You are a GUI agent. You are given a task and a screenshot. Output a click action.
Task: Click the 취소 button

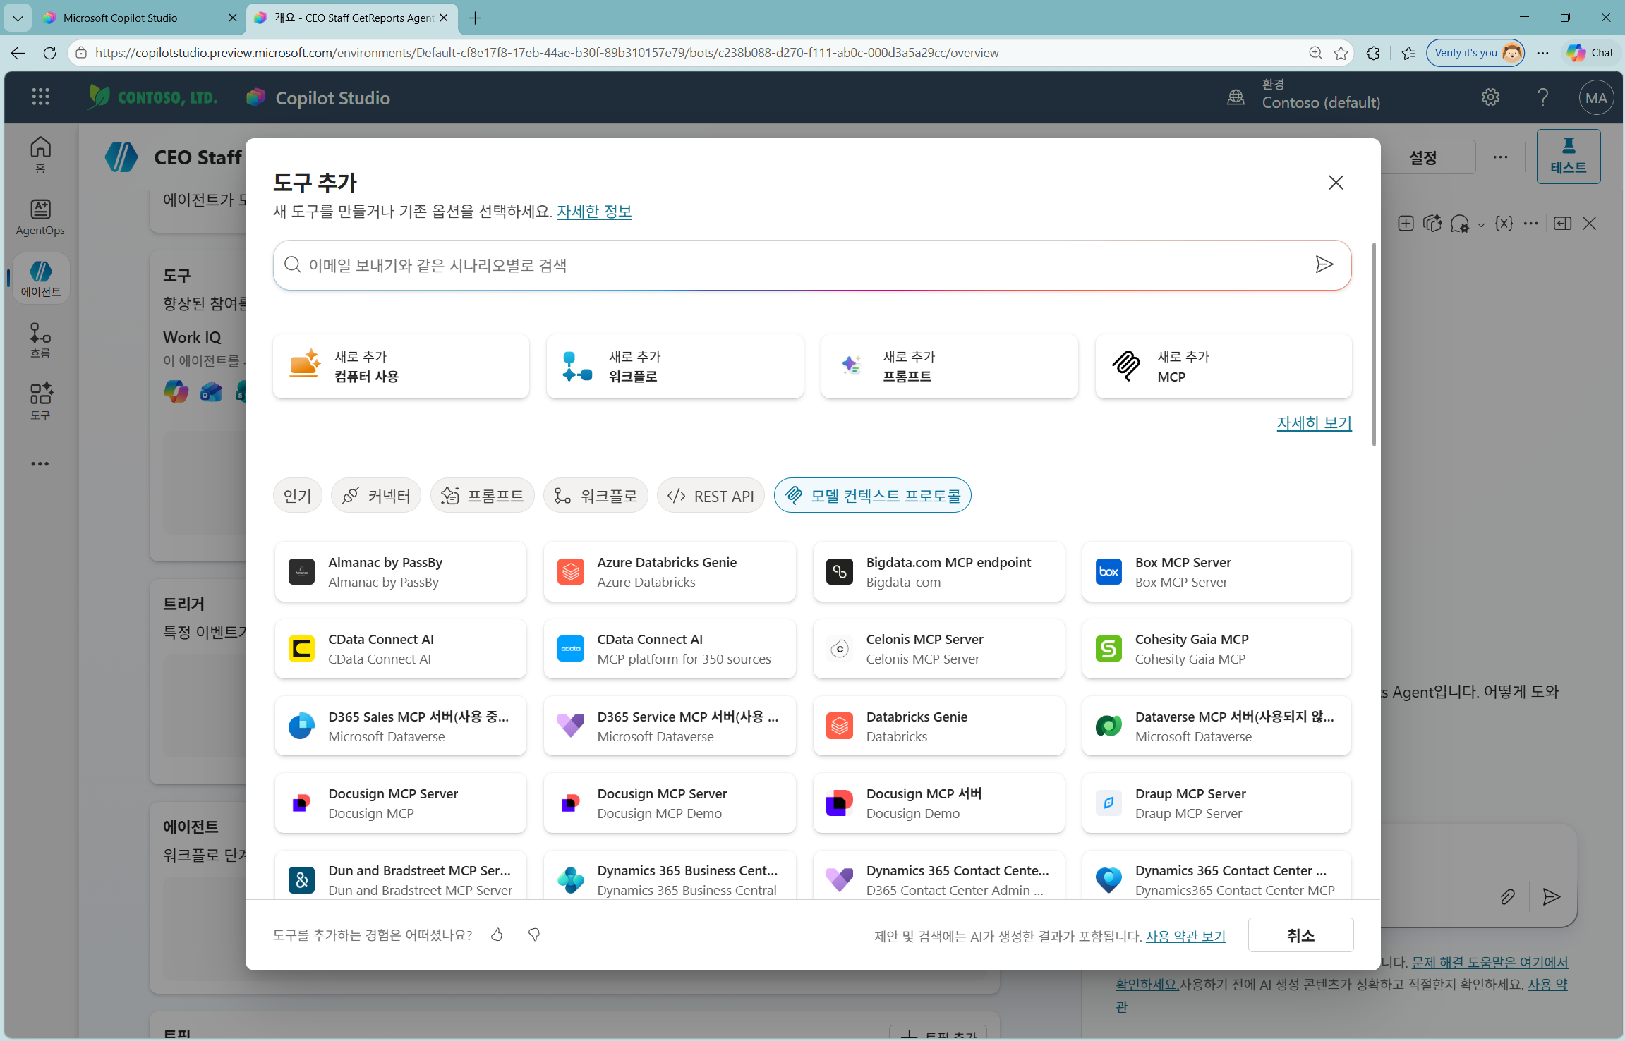1300,935
